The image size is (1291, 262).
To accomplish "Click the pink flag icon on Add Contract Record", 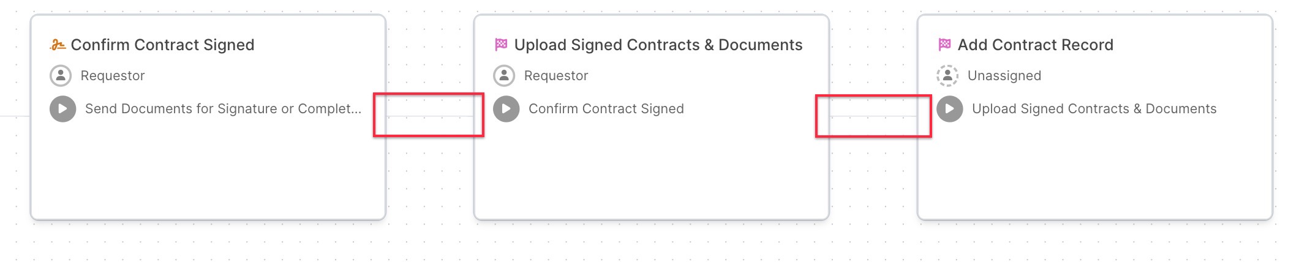I will point(944,44).
